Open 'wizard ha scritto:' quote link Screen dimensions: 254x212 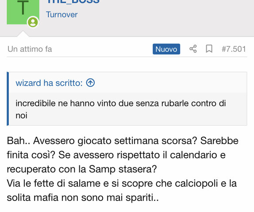(x=49, y=83)
